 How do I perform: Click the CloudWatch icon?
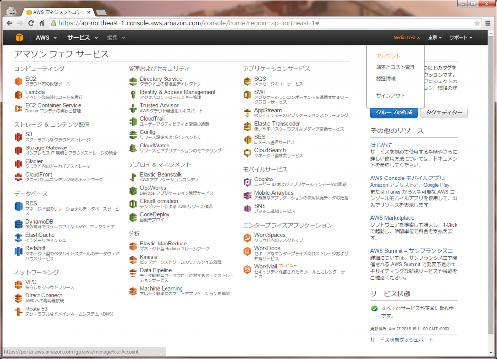click(133, 148)
